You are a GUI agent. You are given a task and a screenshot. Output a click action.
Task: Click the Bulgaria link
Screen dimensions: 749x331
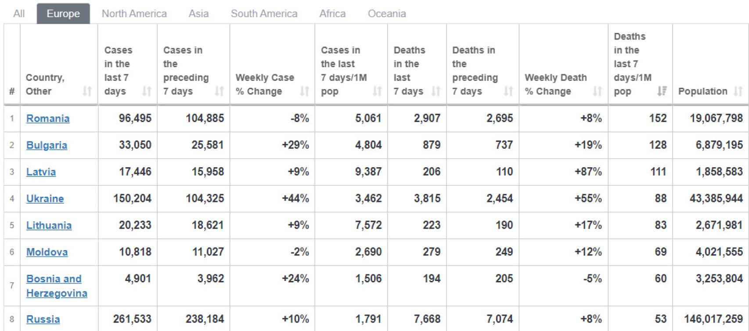[47, 145]
